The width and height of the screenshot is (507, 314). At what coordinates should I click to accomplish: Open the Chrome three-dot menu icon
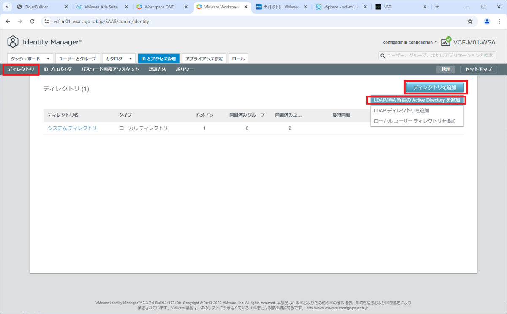[x=499, y=20]
